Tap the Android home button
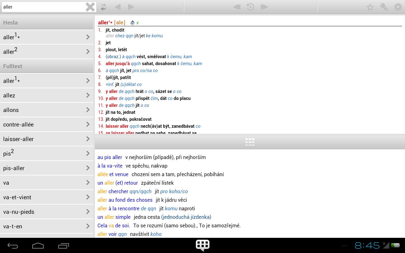This screenshot has width=405, height=253. pyautogui.click(x=38, y=246)
